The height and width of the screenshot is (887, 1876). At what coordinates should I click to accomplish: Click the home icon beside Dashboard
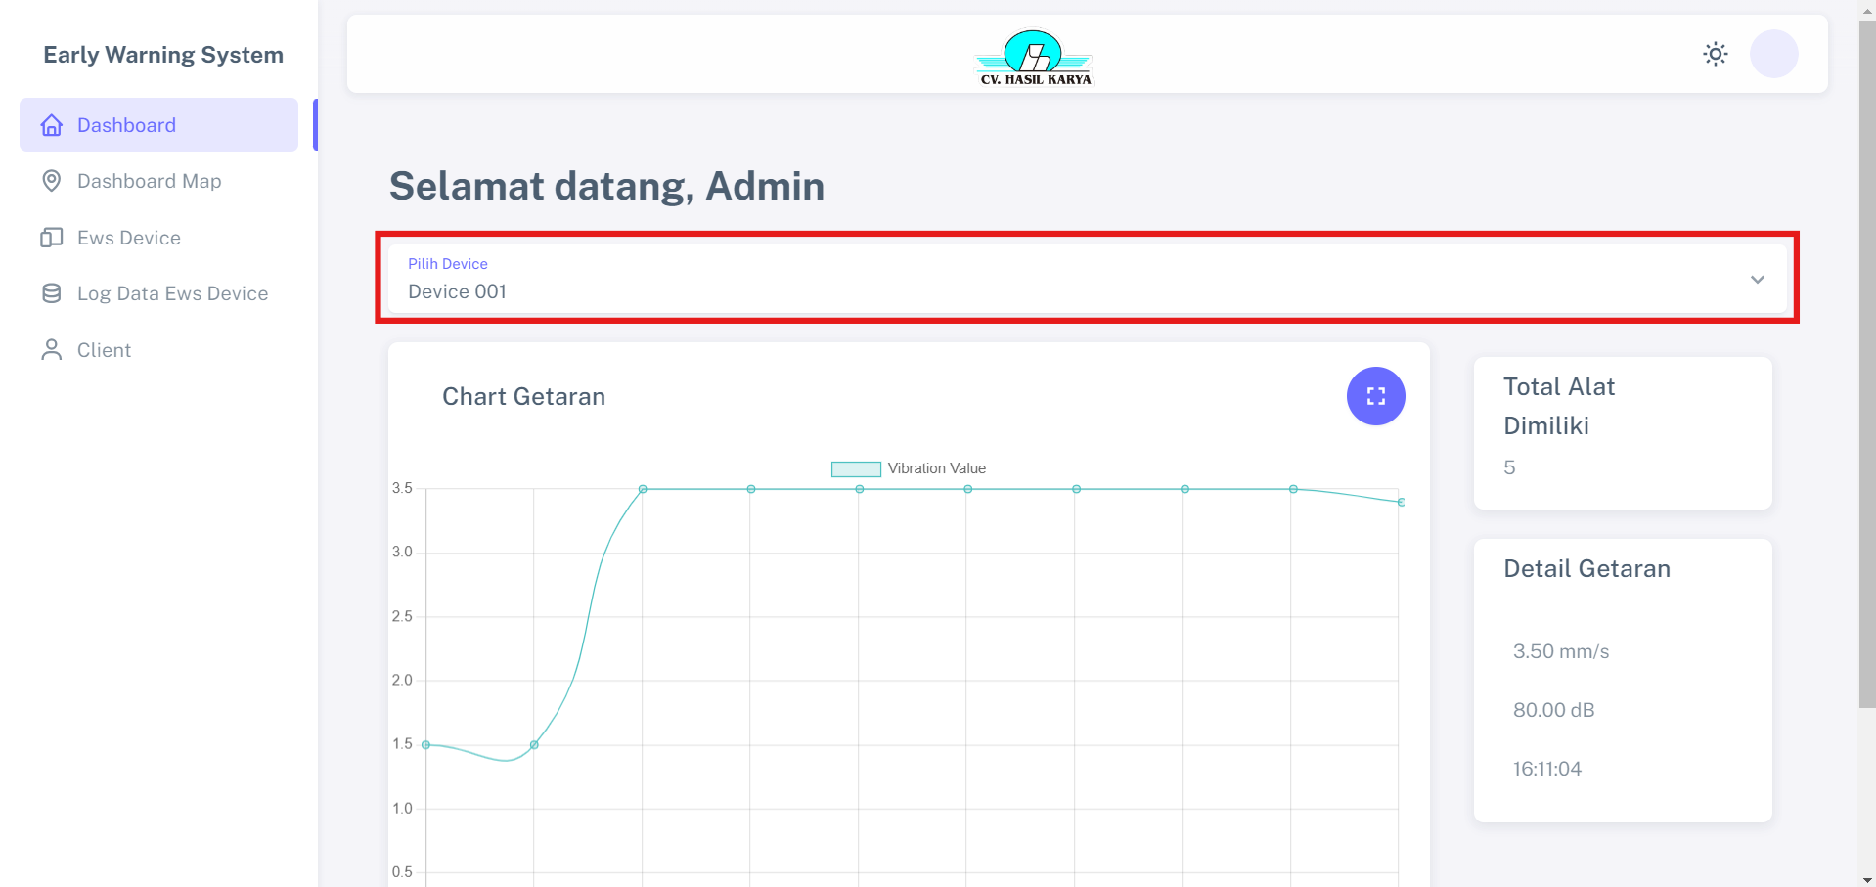tap(52, 125)
